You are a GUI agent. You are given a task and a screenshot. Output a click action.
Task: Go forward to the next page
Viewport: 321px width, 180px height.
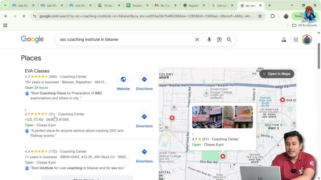(x=15, y=16)
